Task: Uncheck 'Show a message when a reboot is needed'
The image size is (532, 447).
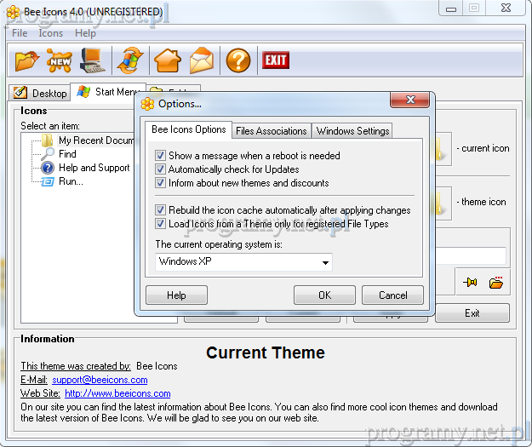Action: click(161, 156)
